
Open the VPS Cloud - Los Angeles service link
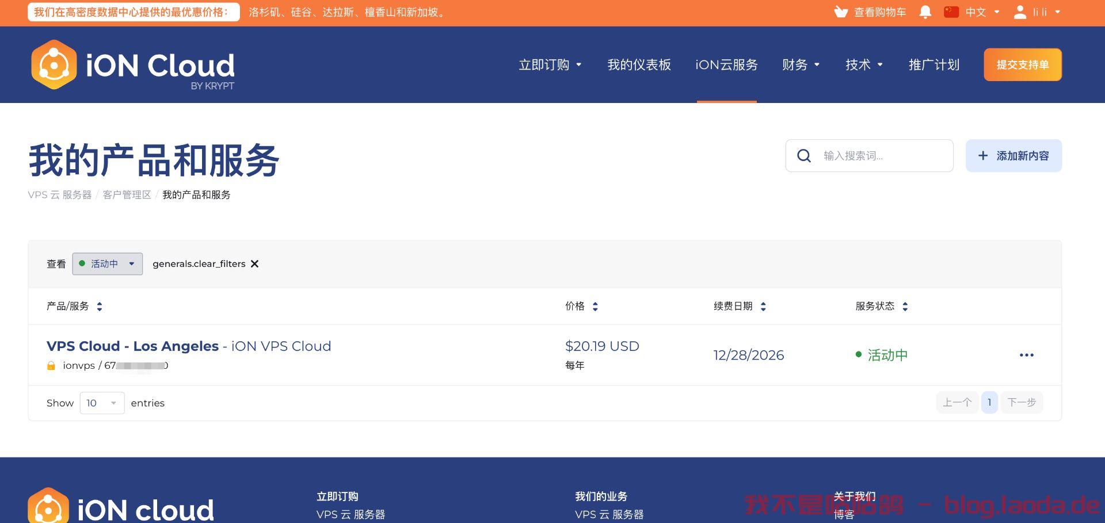132,346
